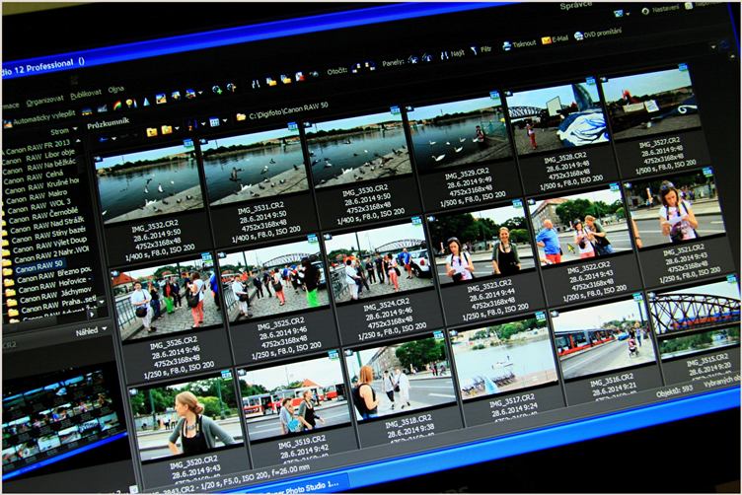Click the back arrow navigation icon

point(103,139)
